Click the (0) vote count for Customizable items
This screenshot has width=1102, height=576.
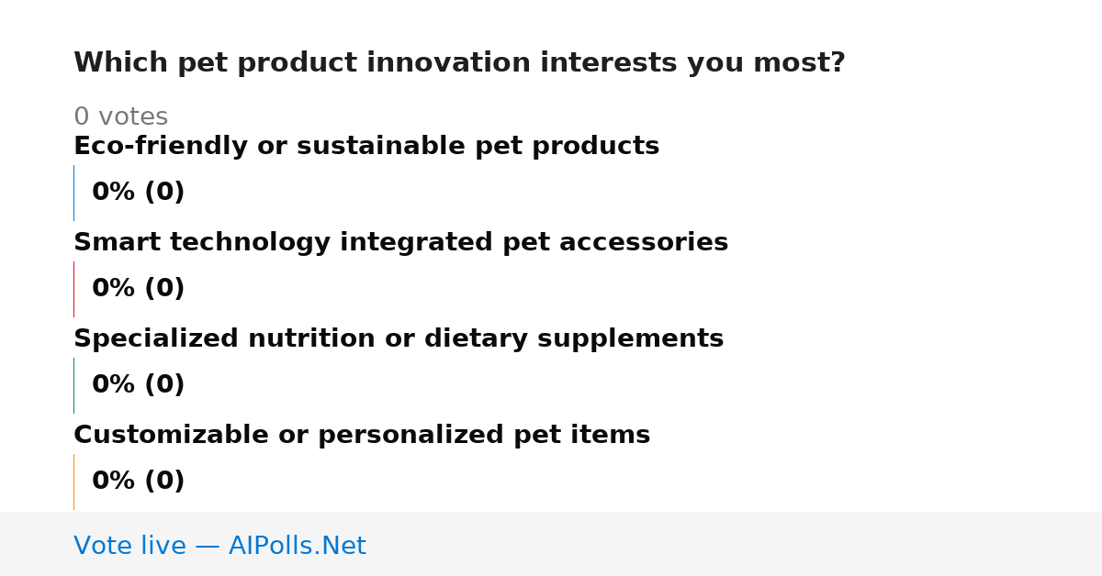pyautogui.click(x=164, y=482)
